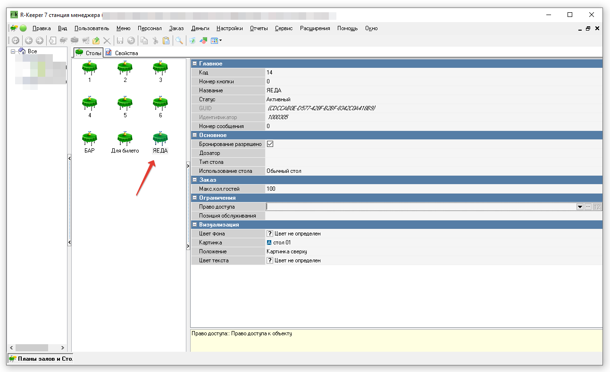610x372 pixels.
Task: Click the colored shapes toolbar icon
Action: [203, 41]
